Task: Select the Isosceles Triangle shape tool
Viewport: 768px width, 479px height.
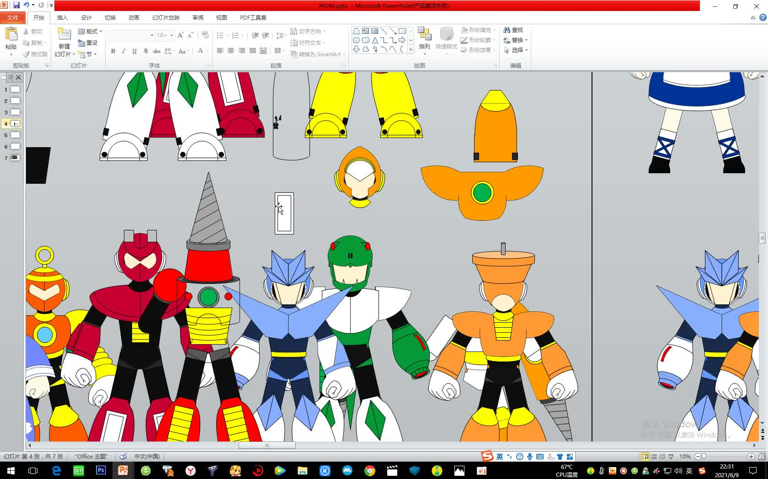Action: pos(375,40)
